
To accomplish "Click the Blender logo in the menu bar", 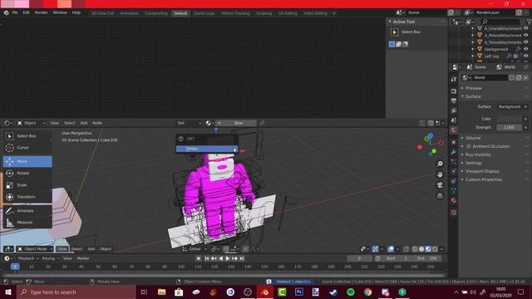I will click(x=6, y=12).
